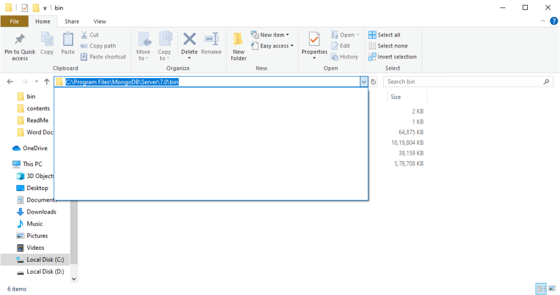Open the Delete dropdown arrow
Image resolution: width=560 pixels, height=295 pixels.
pos(189,58)
